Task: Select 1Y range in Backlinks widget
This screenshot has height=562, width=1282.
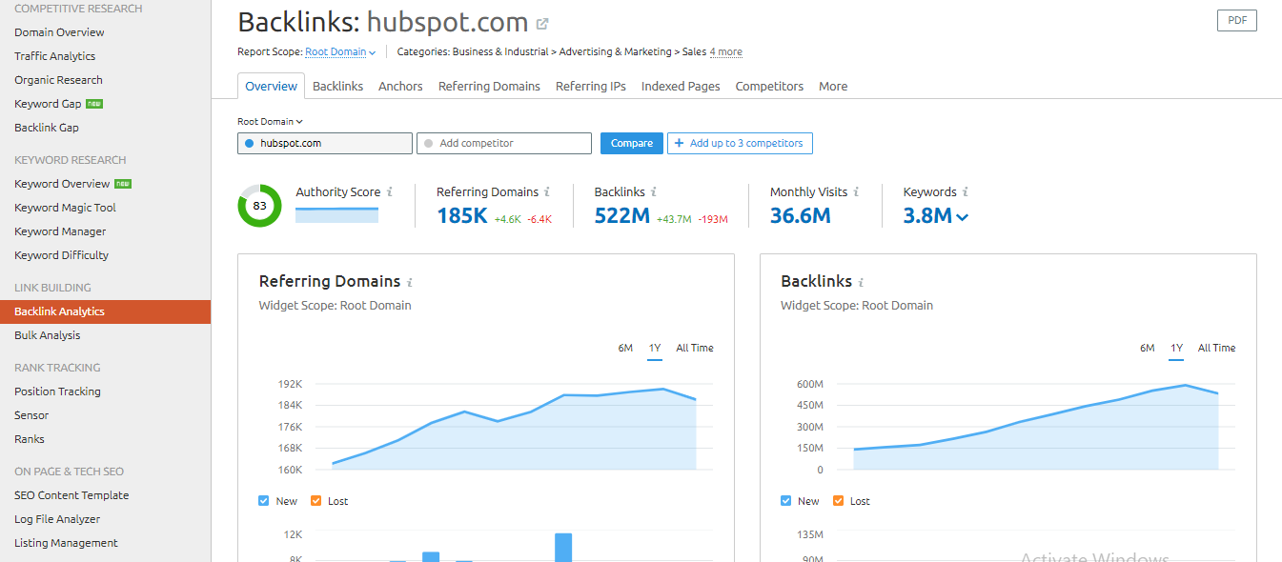Action: pyautogui.click(x=1176, y=349)
